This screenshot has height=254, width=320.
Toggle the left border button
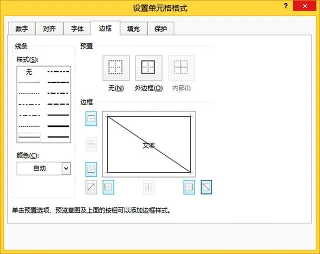click(x=108, y=187)
